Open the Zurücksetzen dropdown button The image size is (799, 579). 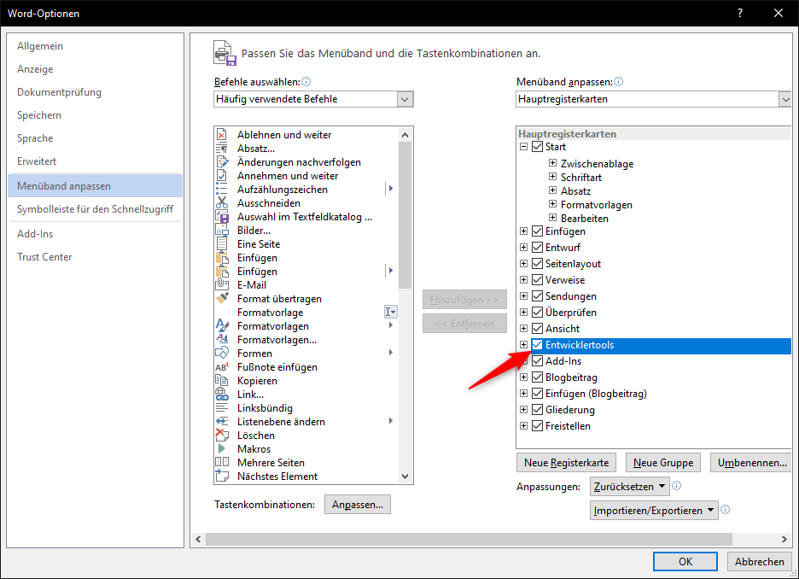pos(629,486)
